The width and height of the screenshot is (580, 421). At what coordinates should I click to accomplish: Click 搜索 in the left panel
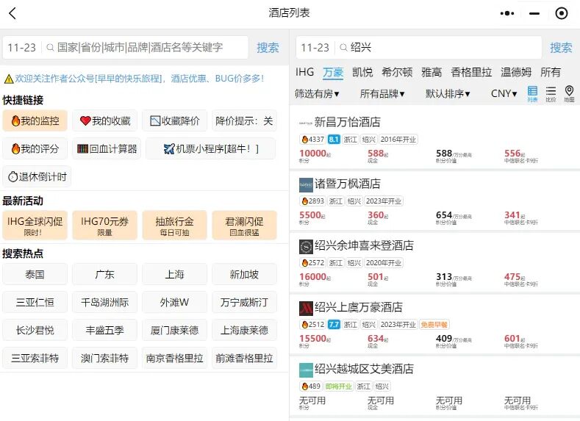coord(268,47)
